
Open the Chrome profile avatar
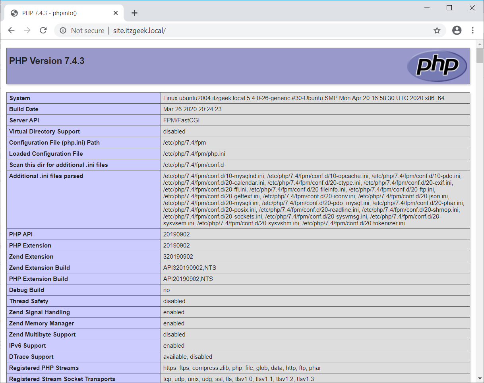click(x=457, y=31)
